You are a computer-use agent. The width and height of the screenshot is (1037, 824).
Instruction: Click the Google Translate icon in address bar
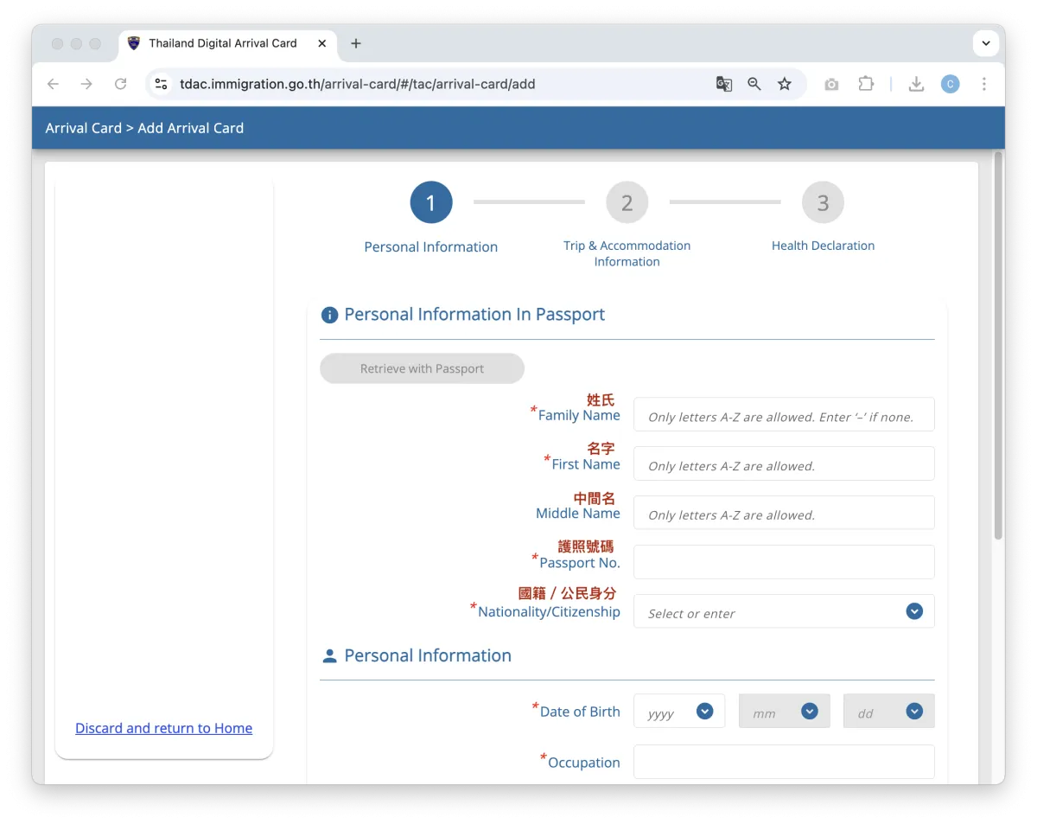[x=724, y=84]
